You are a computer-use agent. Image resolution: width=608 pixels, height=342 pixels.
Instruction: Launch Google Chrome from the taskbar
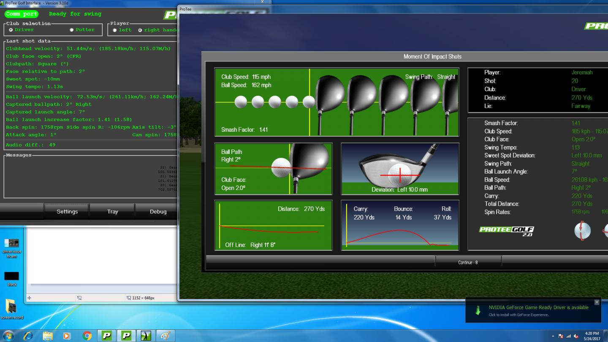87,336
